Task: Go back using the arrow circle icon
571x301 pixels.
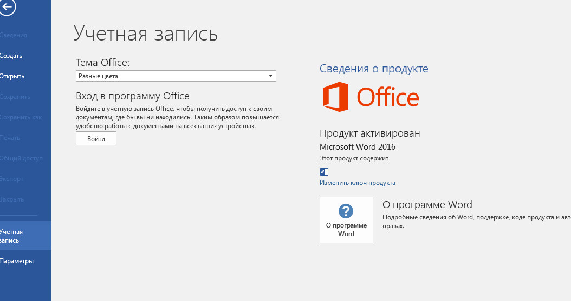Action: coord(7,6)
